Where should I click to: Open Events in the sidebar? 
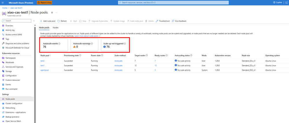8,85
